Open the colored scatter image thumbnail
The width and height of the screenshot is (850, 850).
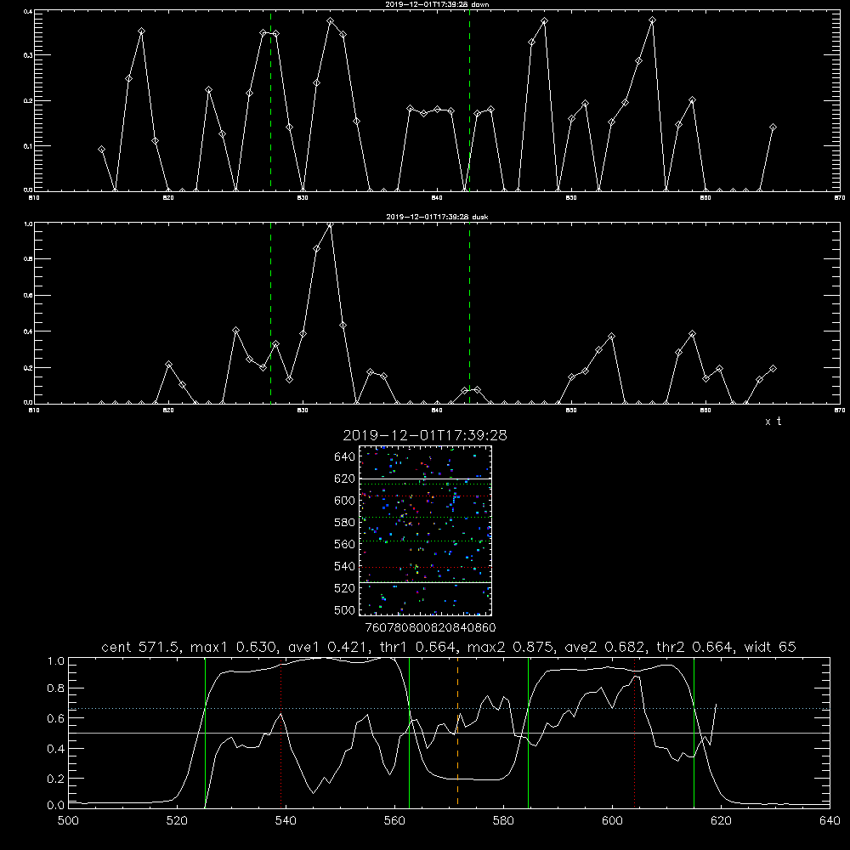[426, 530]
